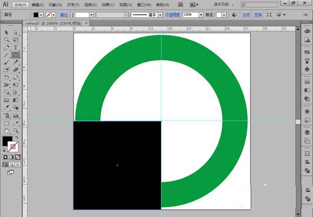This screenshot has height=217, width=313.
Task: Enable Draw Normal mode
Action: tap(5, 164)
